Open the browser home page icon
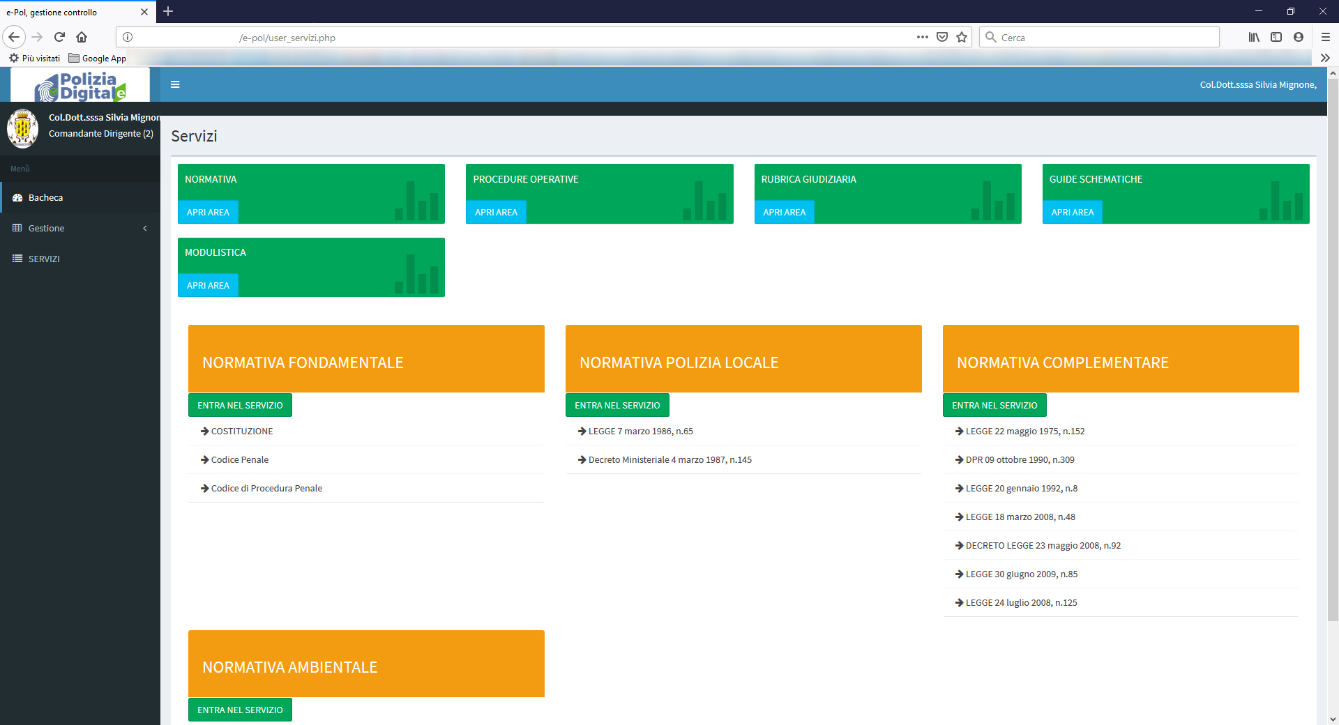Viewport: 1339px width, 725px height. pyautogui.click(x=82, y=37)
